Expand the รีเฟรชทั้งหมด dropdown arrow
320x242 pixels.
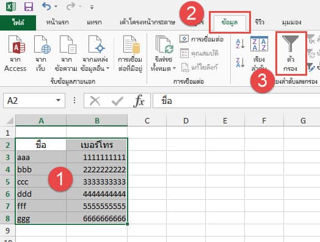174,68
